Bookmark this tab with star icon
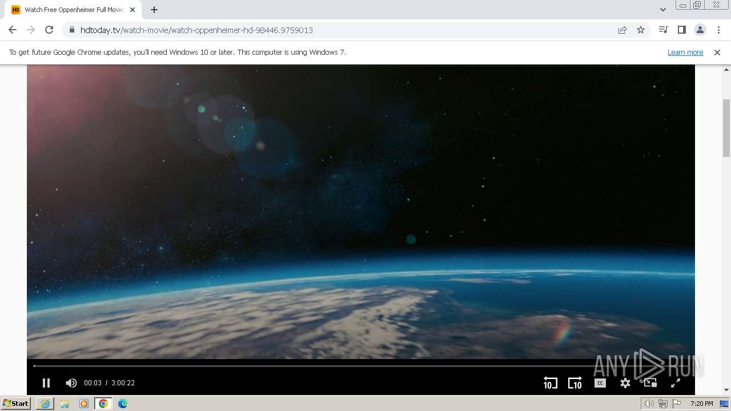The width and height of the screenshot is (731, 411). point(641,30)
